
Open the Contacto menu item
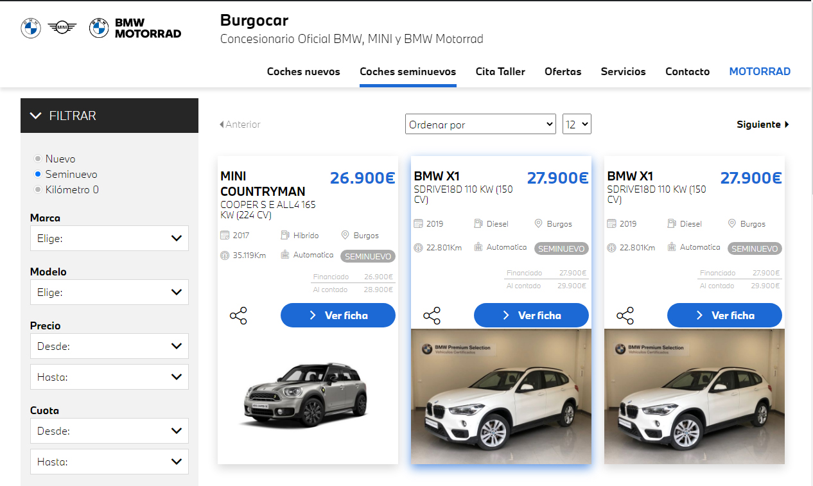[688, 72]
